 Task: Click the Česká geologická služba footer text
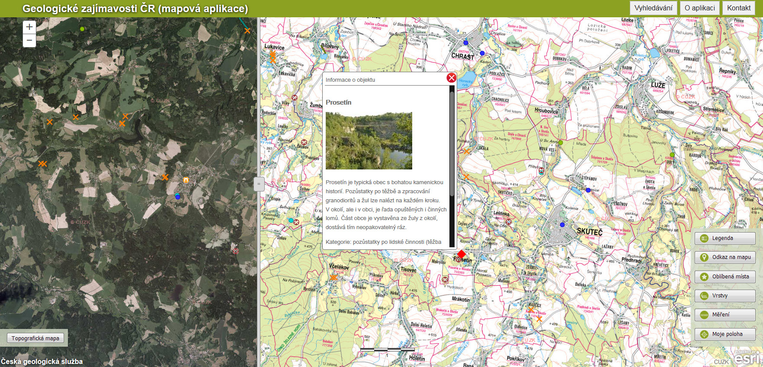[42, 361]
